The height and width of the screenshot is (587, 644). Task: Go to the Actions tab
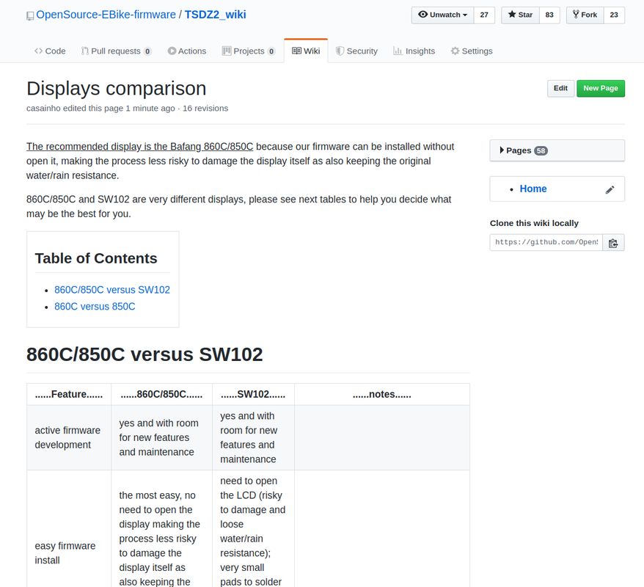(187, 51)
